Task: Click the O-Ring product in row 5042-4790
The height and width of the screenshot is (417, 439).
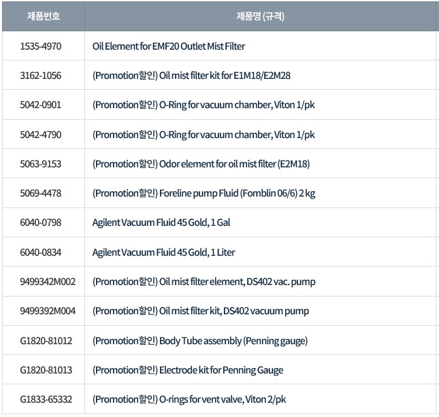Action: point(204,135)
